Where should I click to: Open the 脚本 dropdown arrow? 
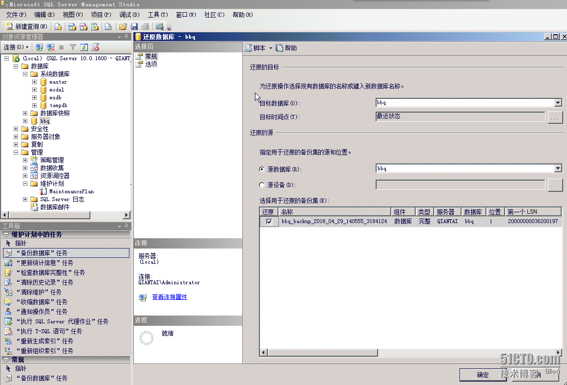(x=271, y=48)
